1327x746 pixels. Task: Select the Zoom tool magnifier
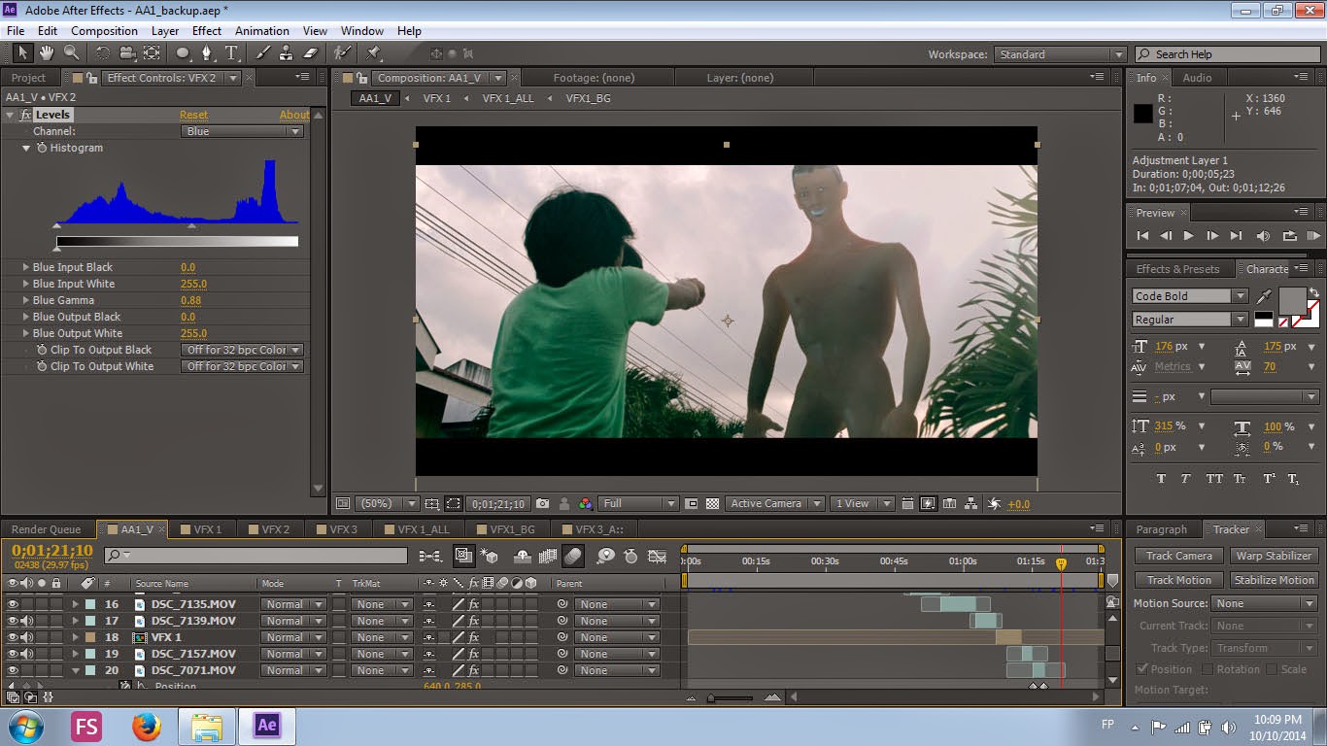(72, 53)
